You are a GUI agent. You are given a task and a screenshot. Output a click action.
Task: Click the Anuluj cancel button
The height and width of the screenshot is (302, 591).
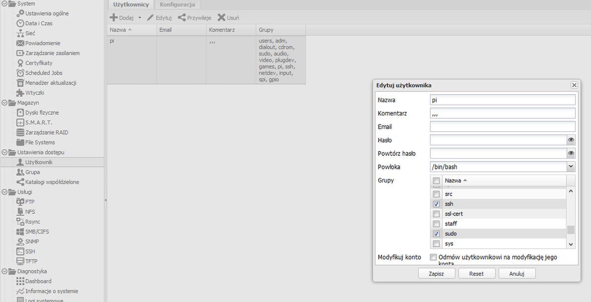517,274
